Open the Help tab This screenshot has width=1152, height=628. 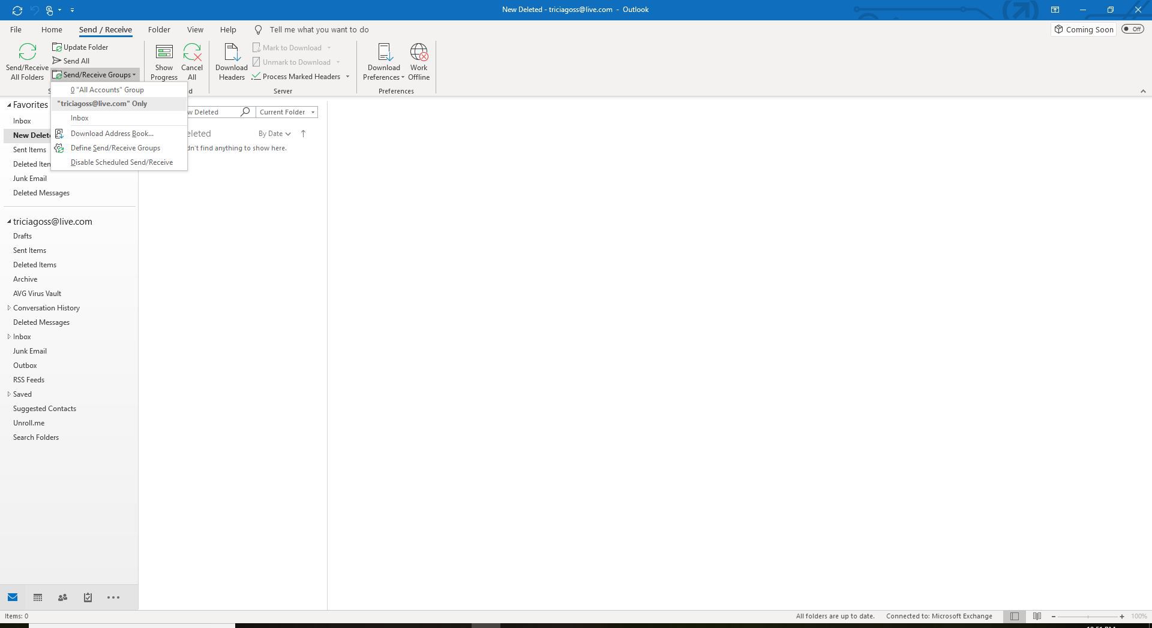point(228,30)
